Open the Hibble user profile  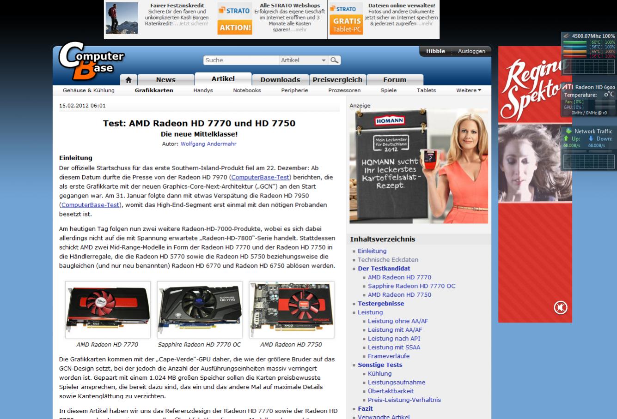(x=435, y=51)
